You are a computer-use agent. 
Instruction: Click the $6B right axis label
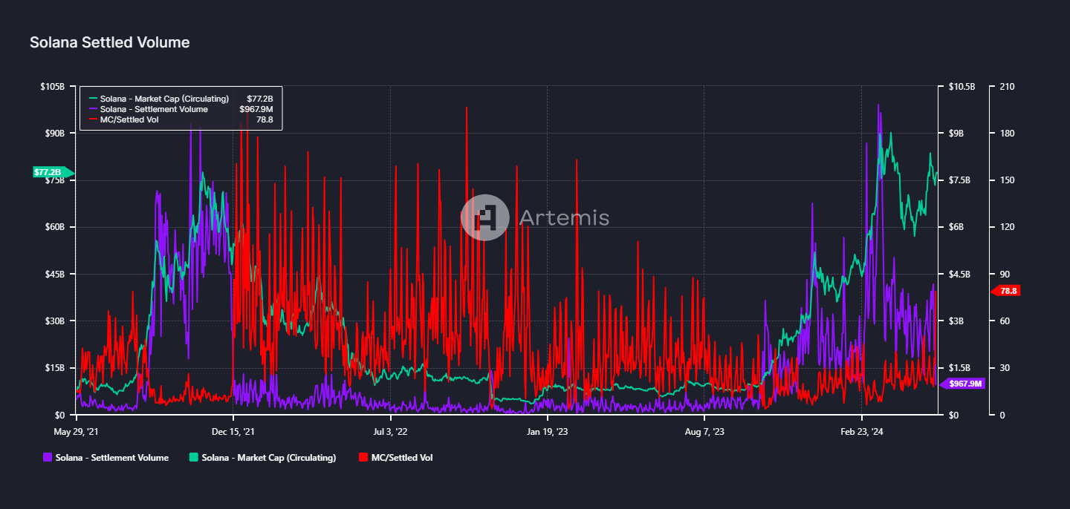(956, 227)
